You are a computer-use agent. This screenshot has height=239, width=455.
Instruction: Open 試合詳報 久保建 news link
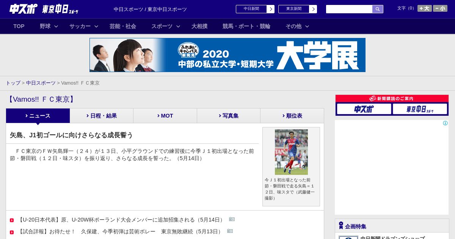120,231
